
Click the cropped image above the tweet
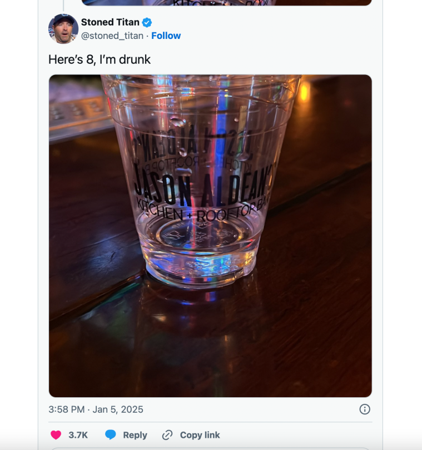coord(226,3)
